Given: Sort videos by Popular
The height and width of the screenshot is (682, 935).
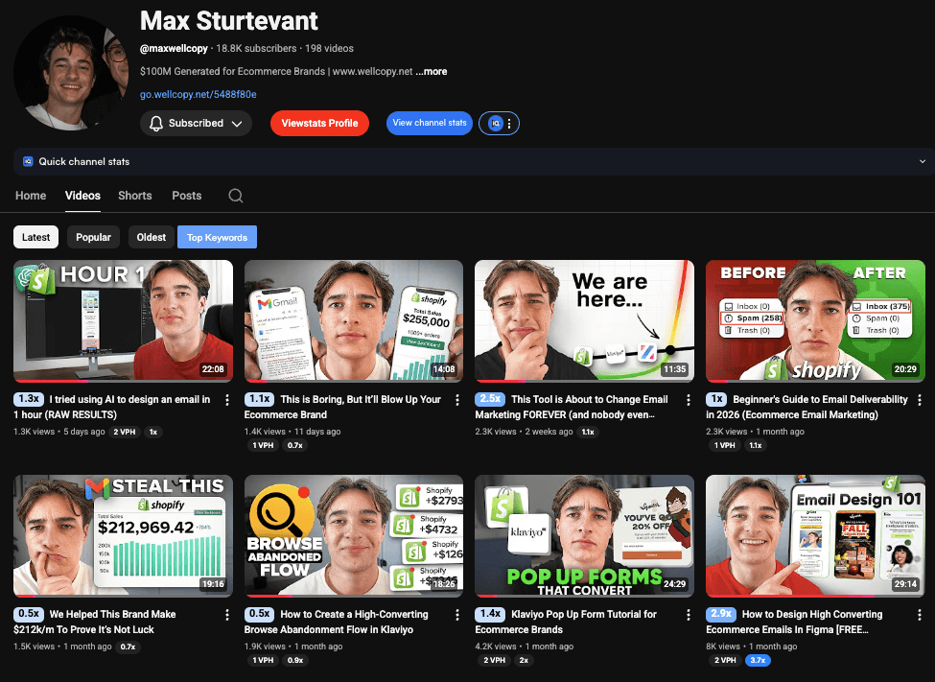Looking at the screenshot, I should 93,237.
